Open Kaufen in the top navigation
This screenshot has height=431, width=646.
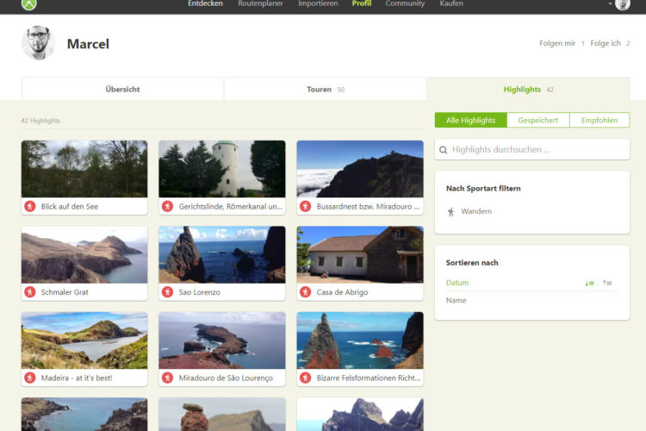click(451, 3)
